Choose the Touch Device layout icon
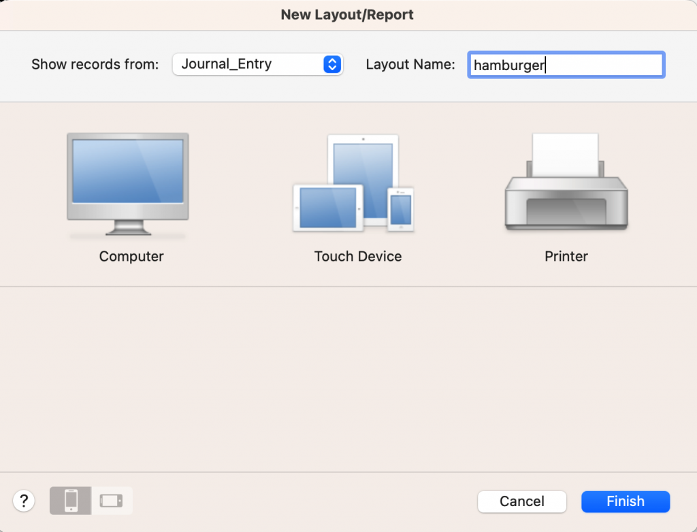The width and height of the screenshot is (697, 532). 353,183
